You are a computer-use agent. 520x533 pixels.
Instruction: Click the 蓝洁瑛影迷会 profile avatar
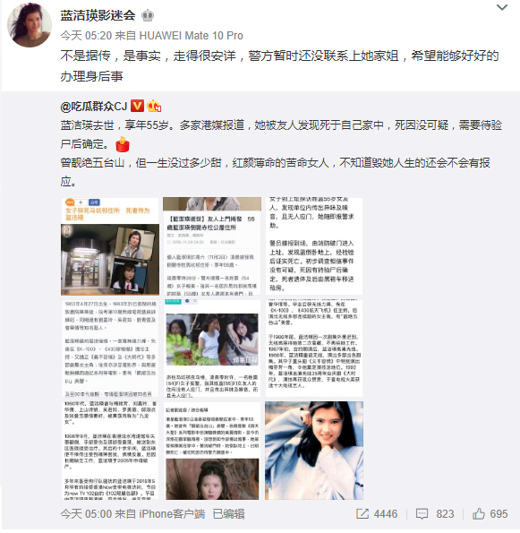[30, 25]
